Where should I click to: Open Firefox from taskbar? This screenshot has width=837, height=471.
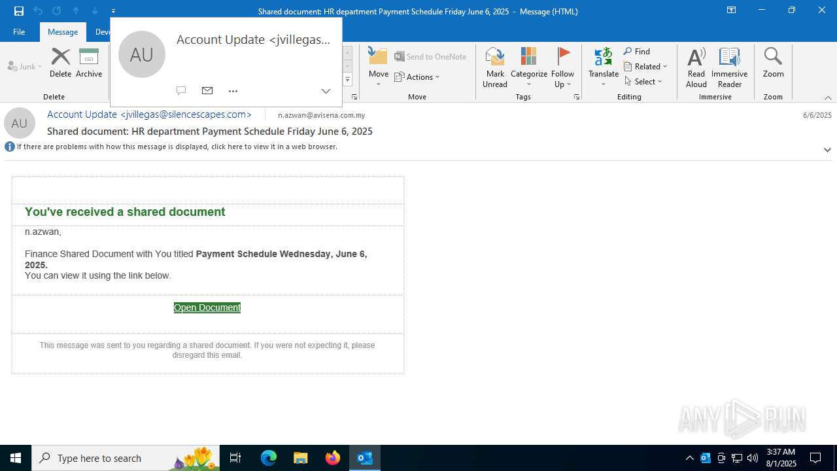(x=333, y=458)
